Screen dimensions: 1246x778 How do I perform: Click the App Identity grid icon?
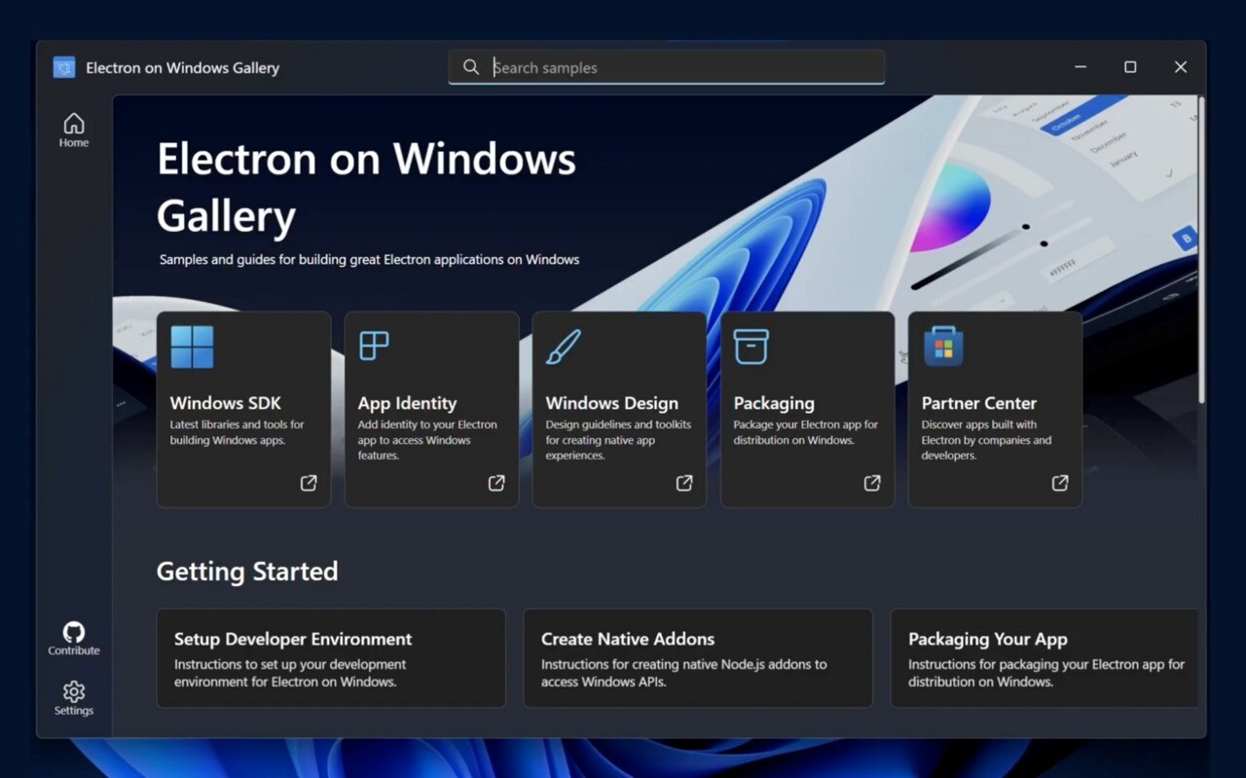point(374,346)
